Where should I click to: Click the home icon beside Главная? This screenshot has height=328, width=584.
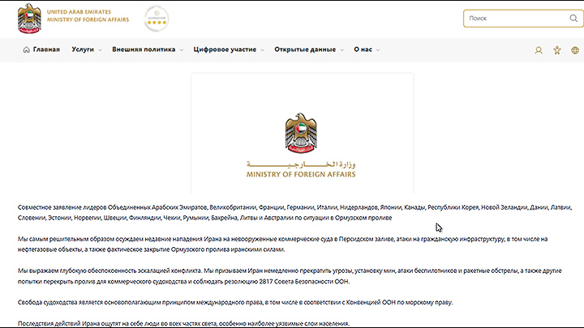pos(26,49)
